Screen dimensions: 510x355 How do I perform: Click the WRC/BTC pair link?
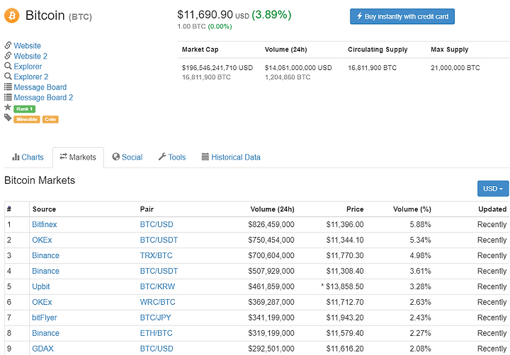pos(158,302)
